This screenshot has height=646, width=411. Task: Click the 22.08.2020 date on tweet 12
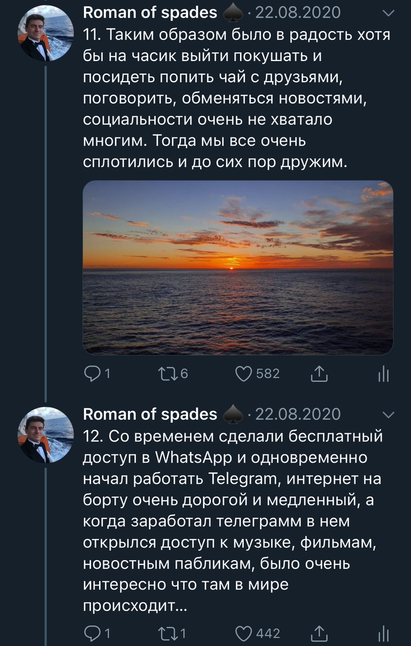(298, 414)
